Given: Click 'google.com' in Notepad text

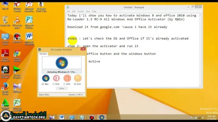Looking at the screenshot, I should coord(110,27).
